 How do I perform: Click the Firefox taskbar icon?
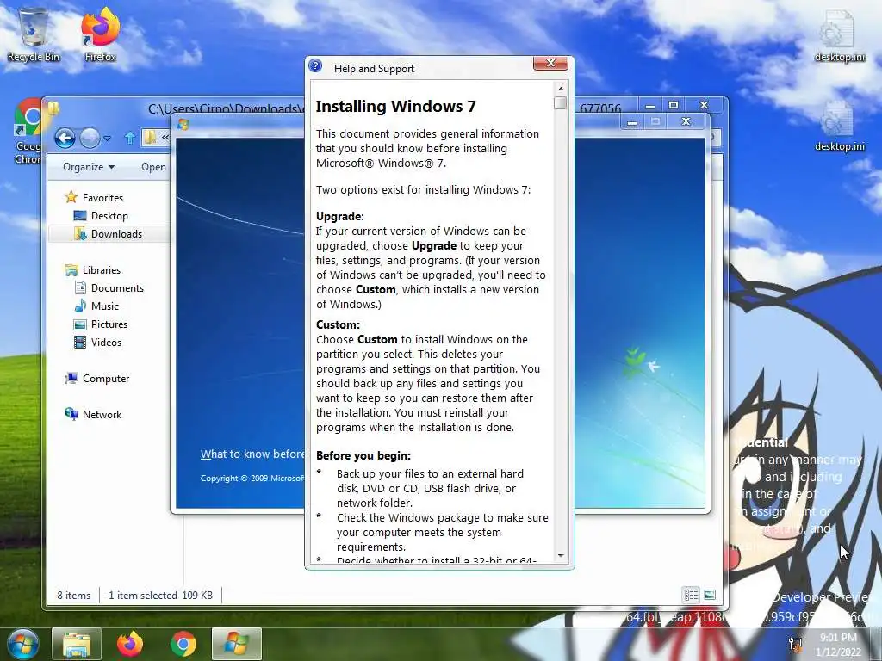click(x=130, y=644)
